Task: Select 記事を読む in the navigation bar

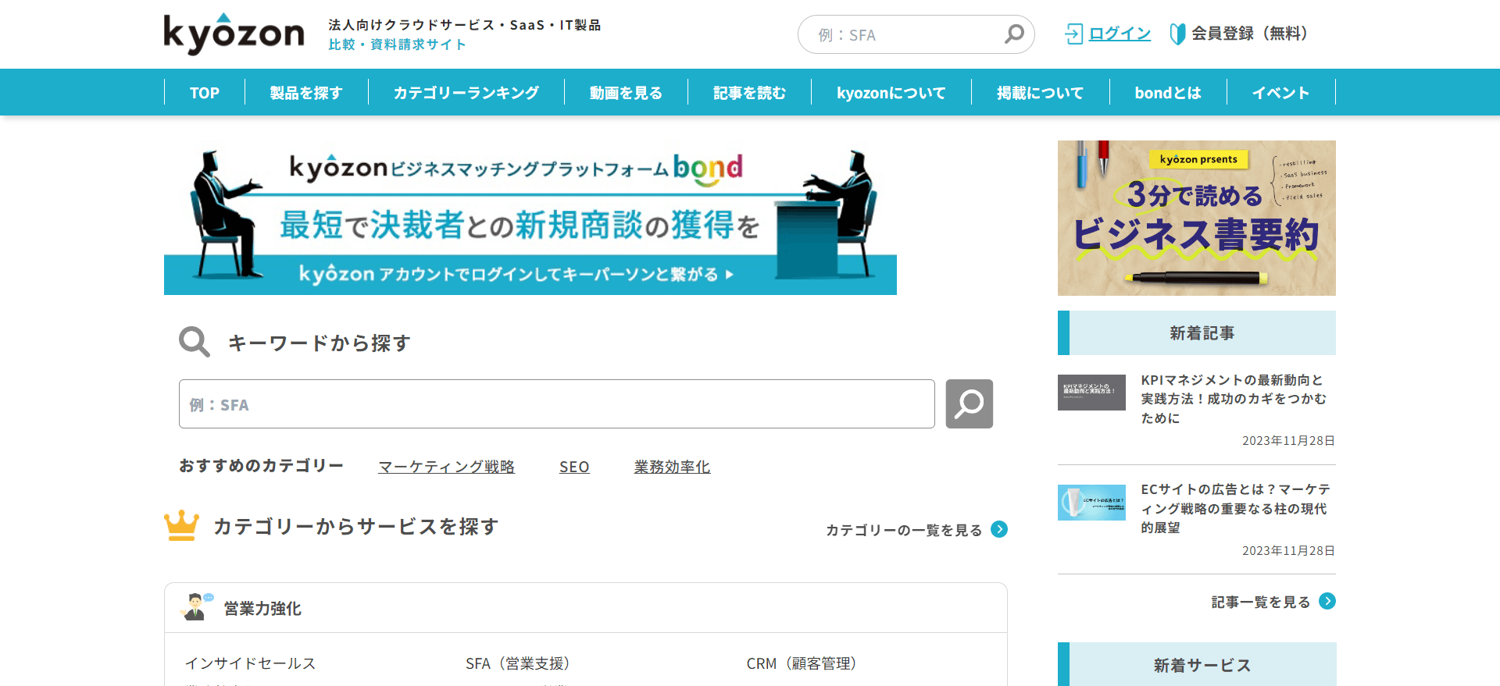Action: pos(749,93)
